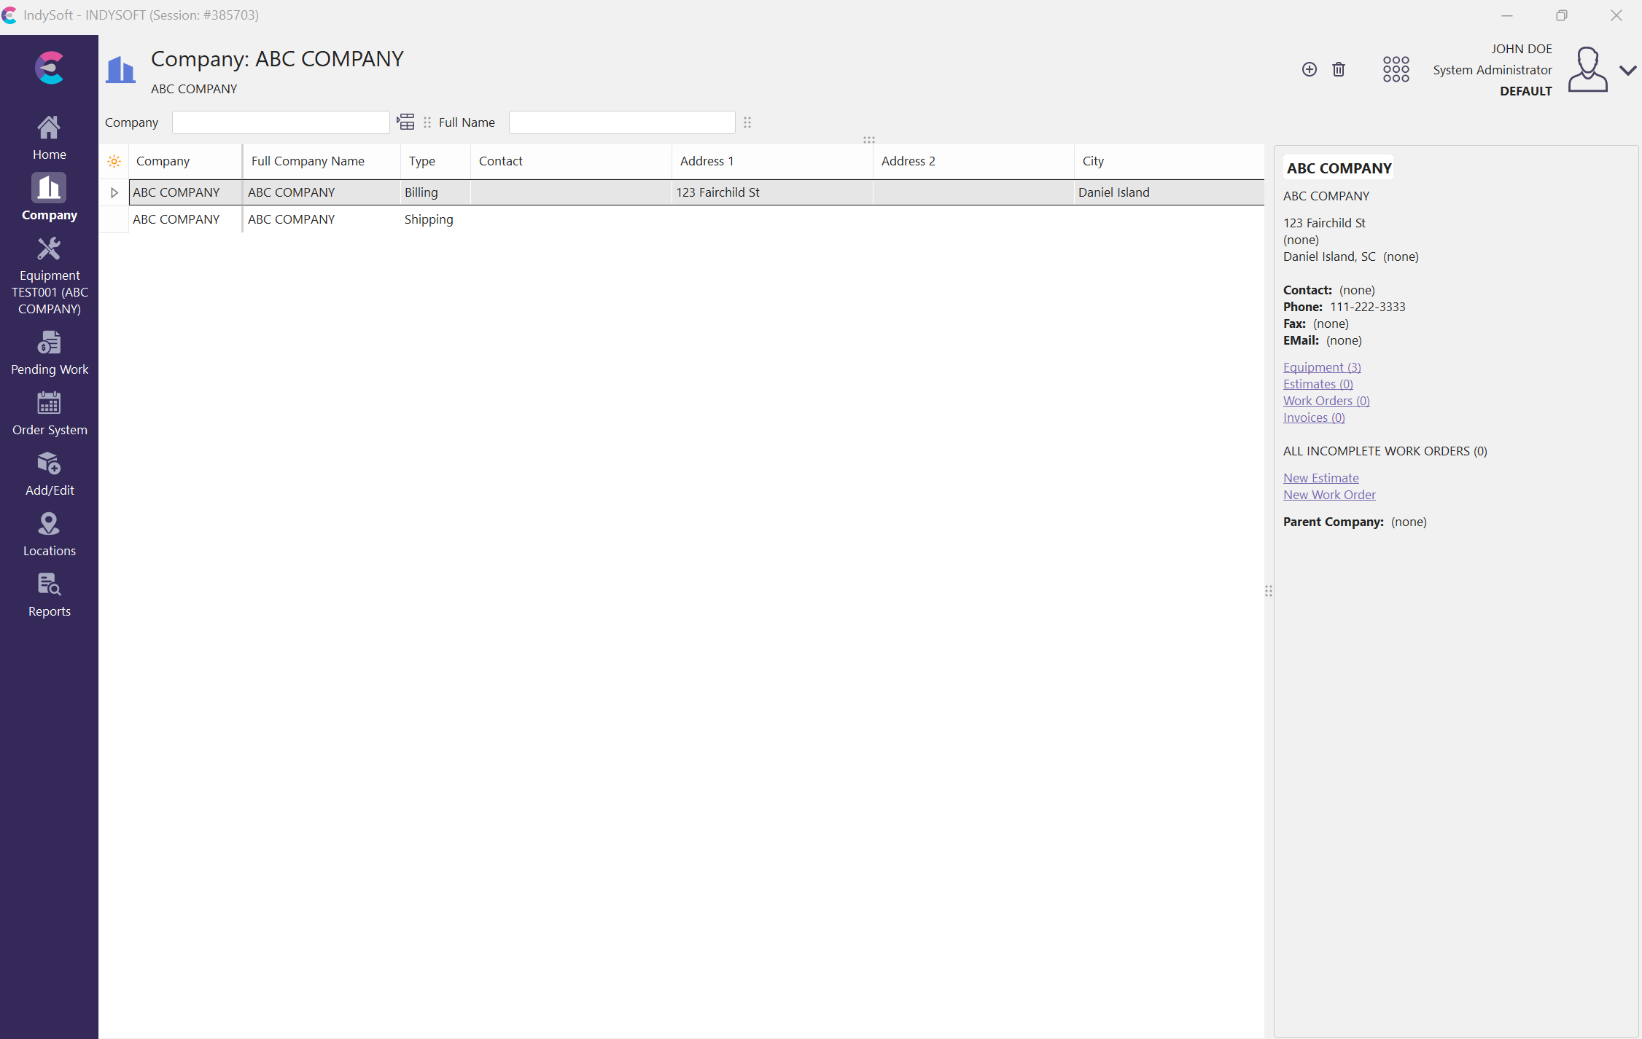
Task: Click the trash delete icon
Action: 1339,69
